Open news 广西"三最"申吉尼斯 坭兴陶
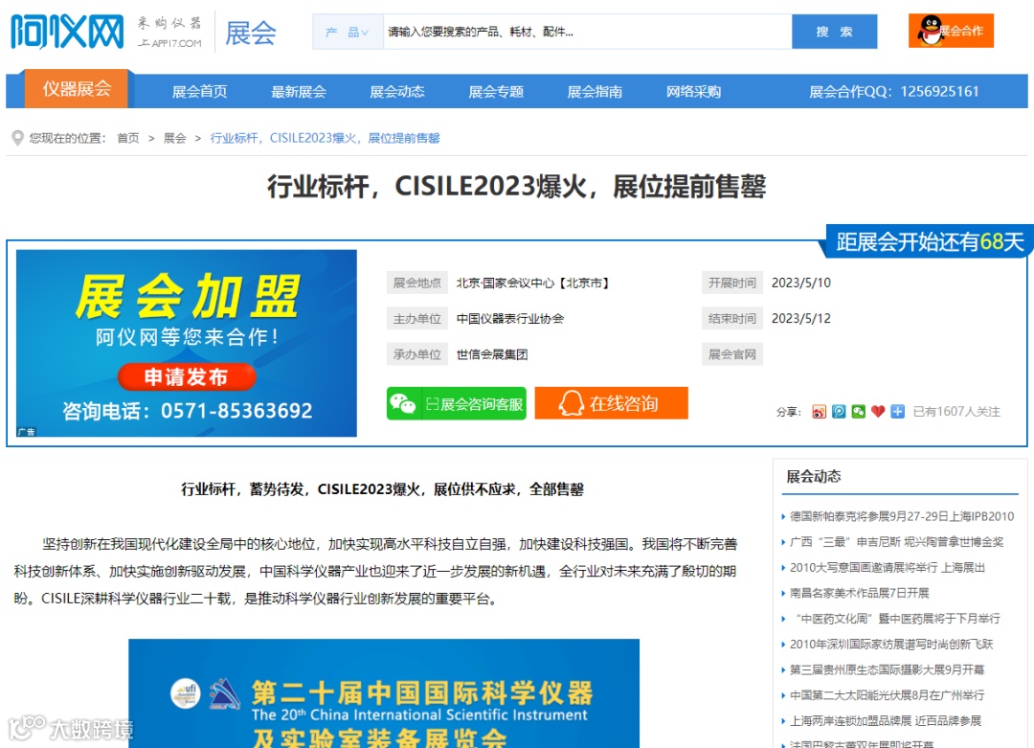The image size is (1034, 748). pyautogui.click(x=896, y=542)
